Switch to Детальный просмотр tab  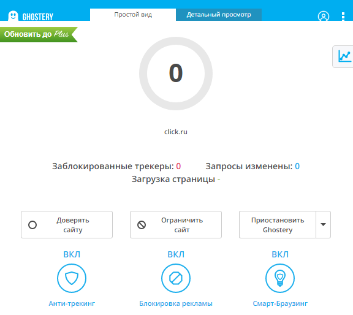click(219, 15)
